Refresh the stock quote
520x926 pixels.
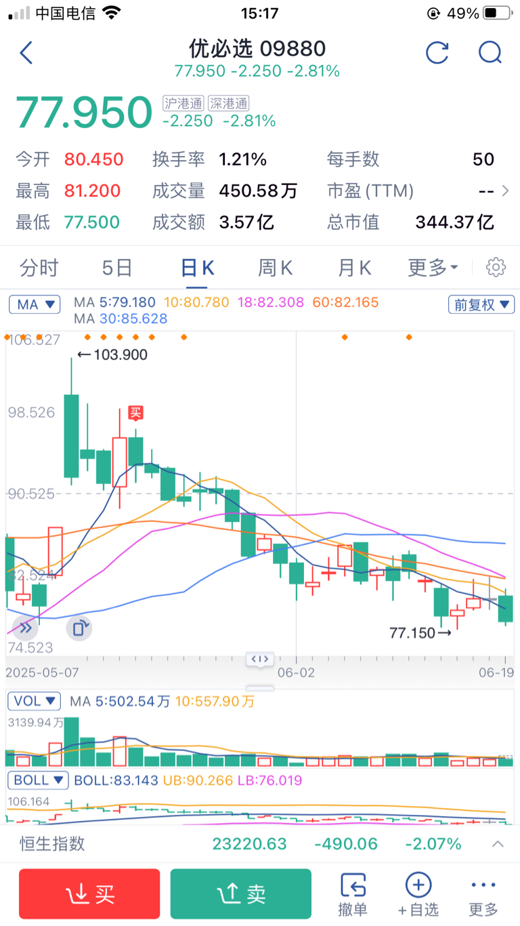coord(437,53)
